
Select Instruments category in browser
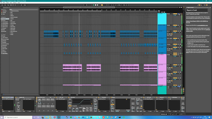(x=5, y=22)
